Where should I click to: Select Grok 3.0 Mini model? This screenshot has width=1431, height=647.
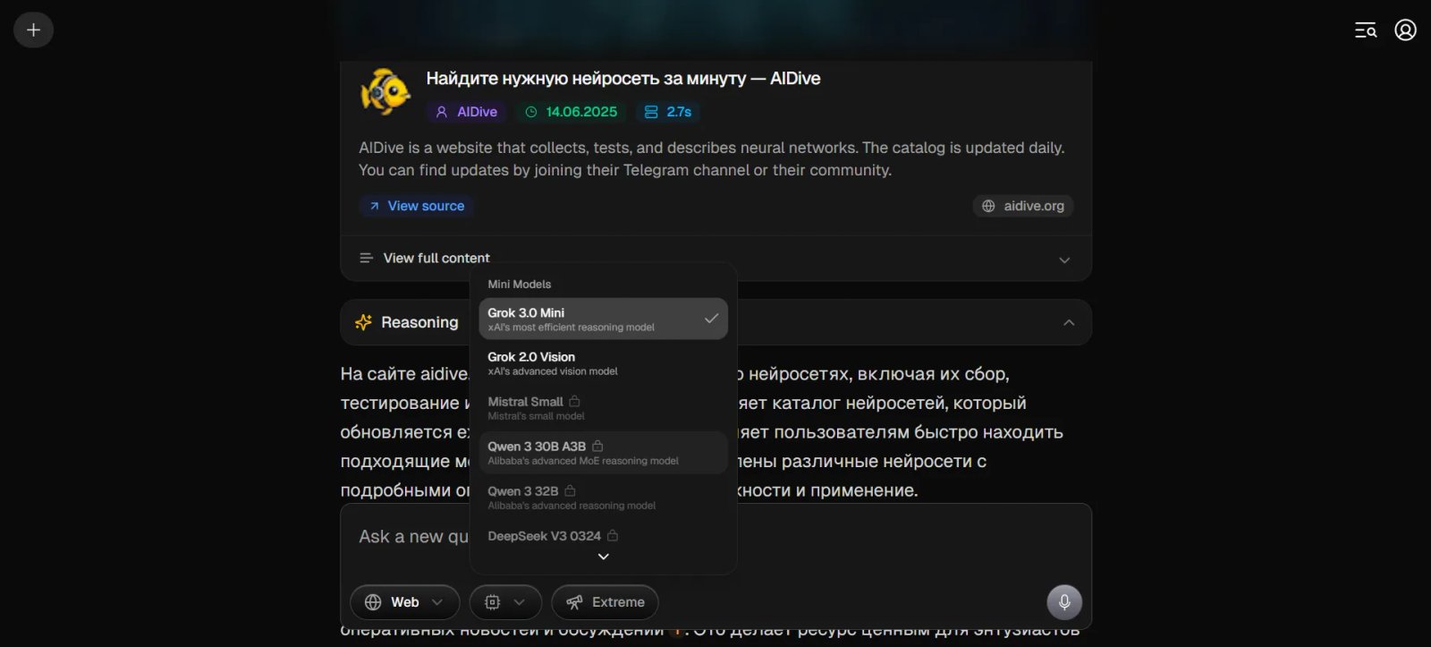[x=603, y=319]
